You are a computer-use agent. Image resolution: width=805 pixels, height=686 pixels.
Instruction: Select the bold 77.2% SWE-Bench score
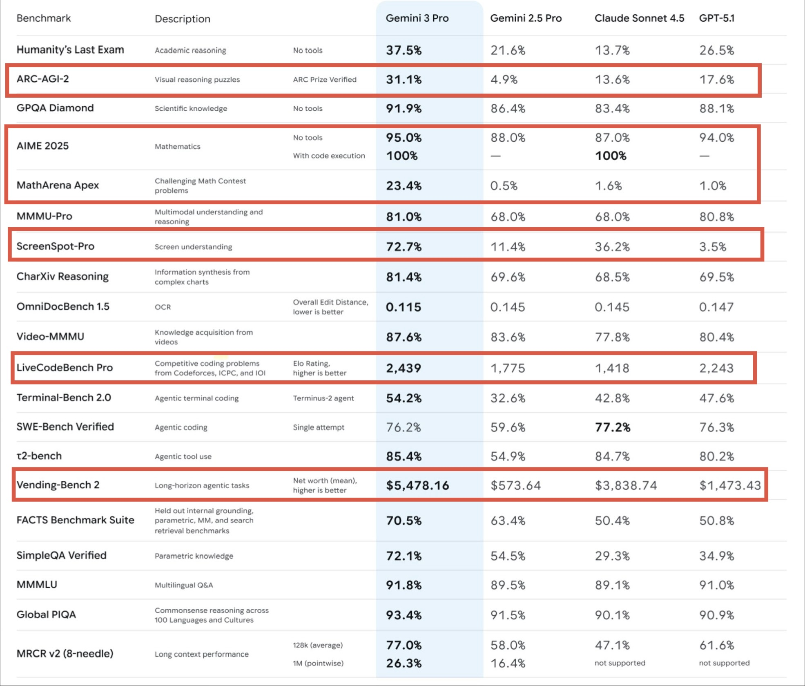(613, 427)
